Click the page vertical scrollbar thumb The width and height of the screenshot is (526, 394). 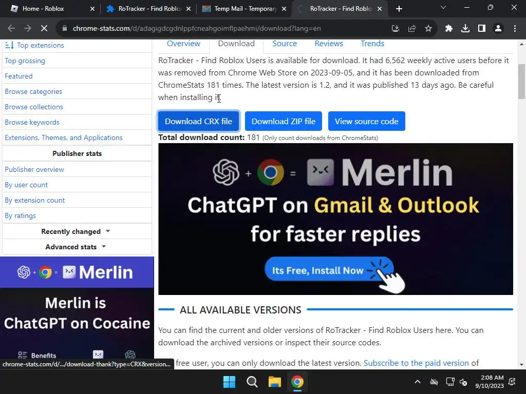[521, 82]
